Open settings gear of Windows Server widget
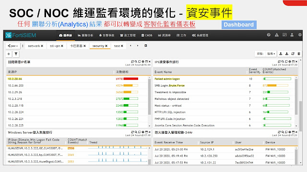307x172 pixels. click(x=143, y=132)
